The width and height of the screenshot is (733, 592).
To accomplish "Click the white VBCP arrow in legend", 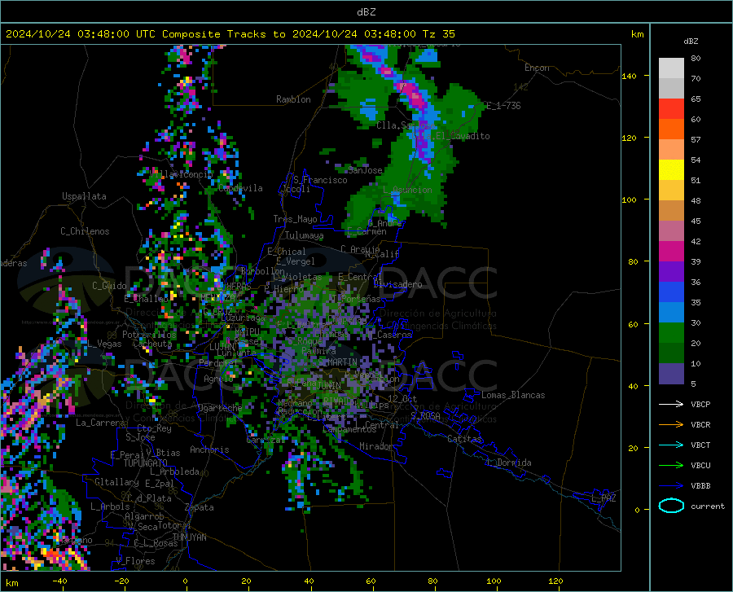I will click(x=671, y=404).
